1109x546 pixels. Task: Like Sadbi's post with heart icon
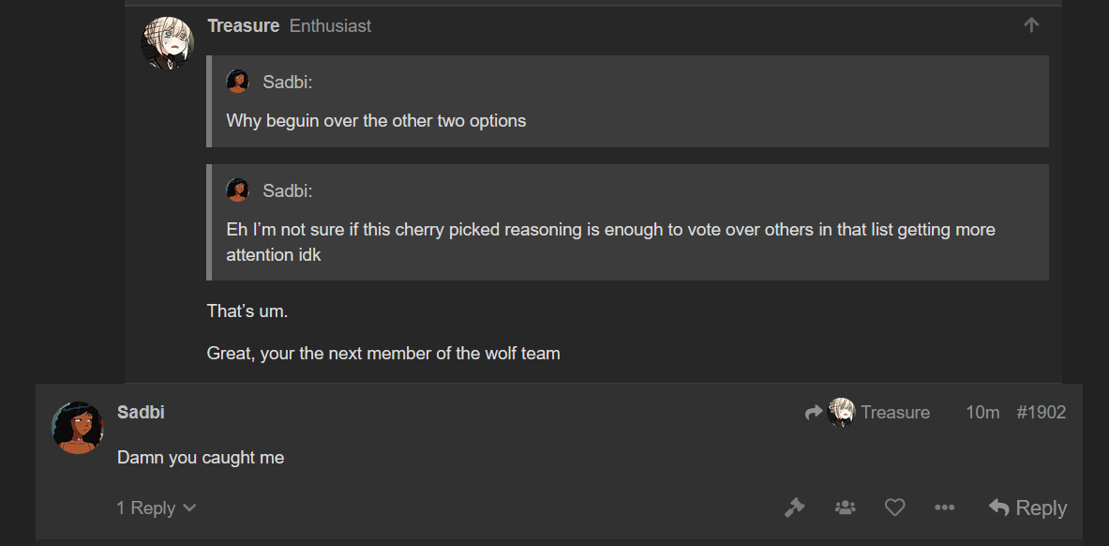click(895, 508)
